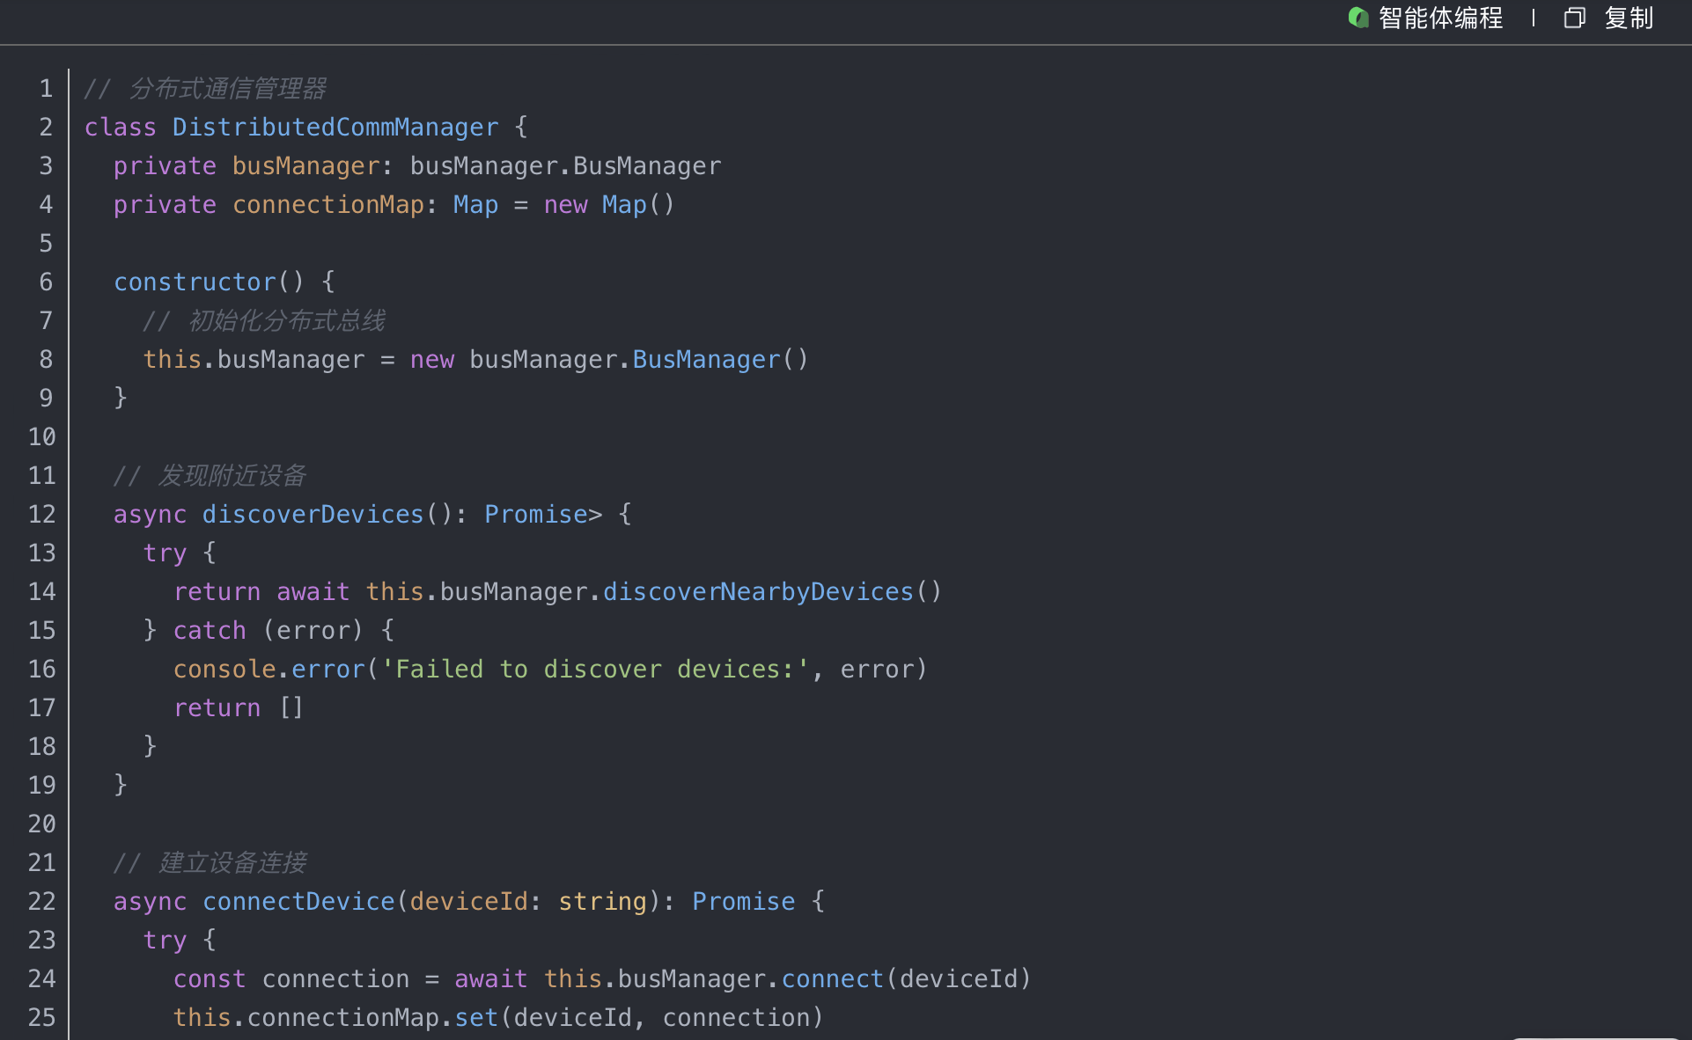Click the constructor keyword on line 6
Image resolution: width=1692 pixels, height=1040 pixels.
195,282
